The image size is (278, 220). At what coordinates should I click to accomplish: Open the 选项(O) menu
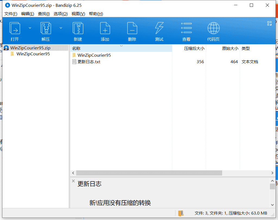pyautogui.click(x=61, y=14)
